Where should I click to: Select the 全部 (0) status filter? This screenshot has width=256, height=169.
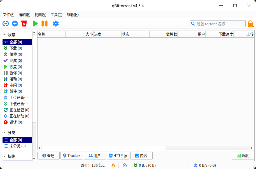(17, 42)
